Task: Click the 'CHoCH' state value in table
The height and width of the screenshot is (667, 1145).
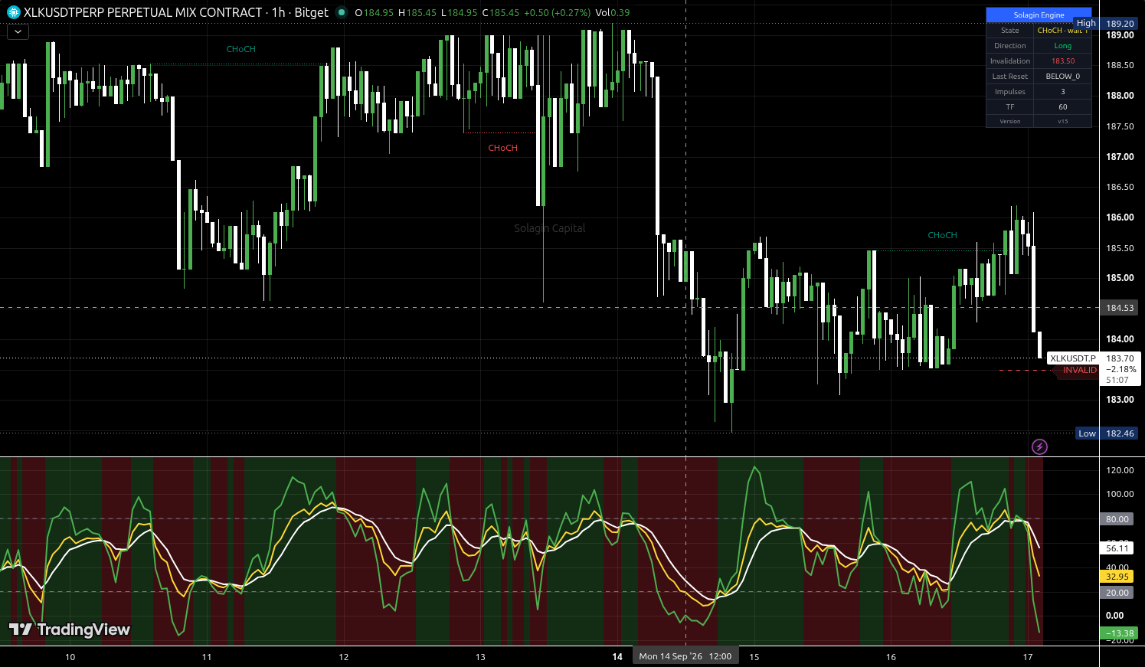Action: click(1062, 31)
